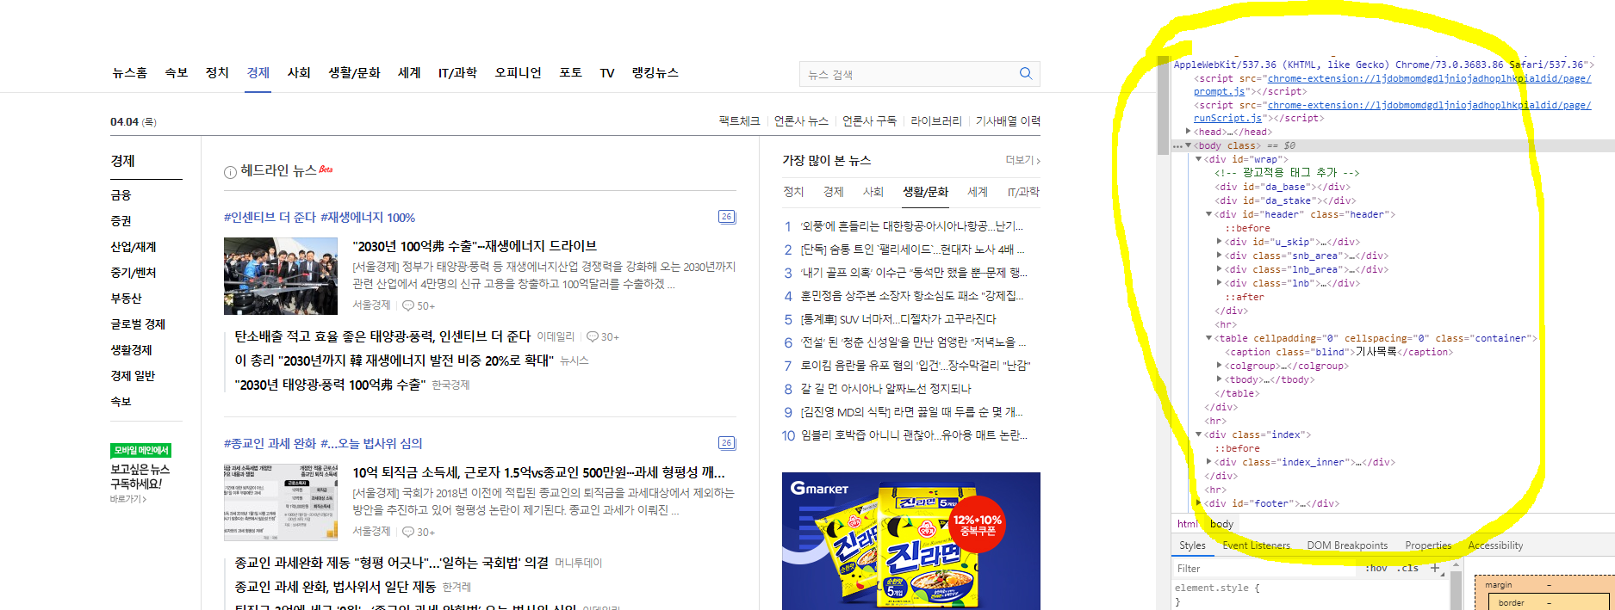Collapse the div id="header" node
The image size is (1615, 610).
click(1208, 214)
